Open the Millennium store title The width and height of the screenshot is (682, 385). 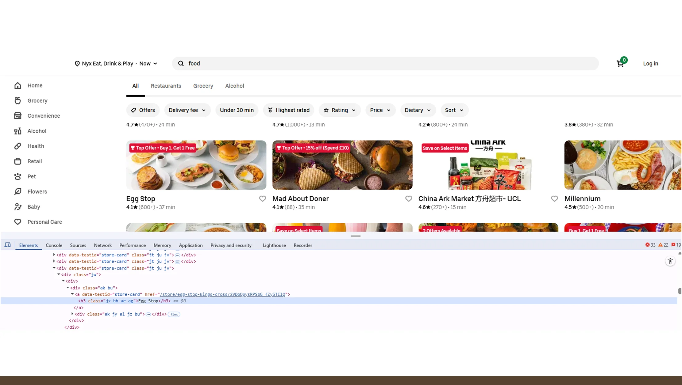click(582, 199)
